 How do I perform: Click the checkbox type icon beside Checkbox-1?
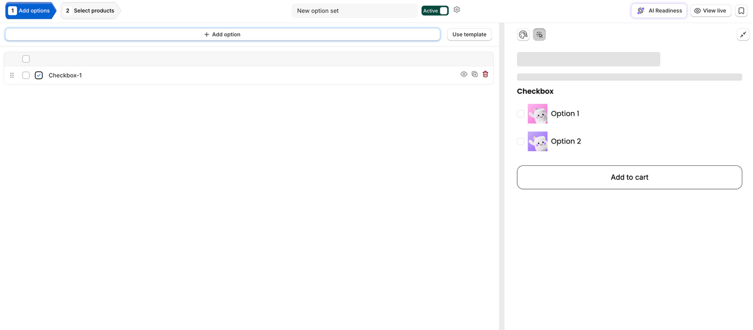click(39, 75)
